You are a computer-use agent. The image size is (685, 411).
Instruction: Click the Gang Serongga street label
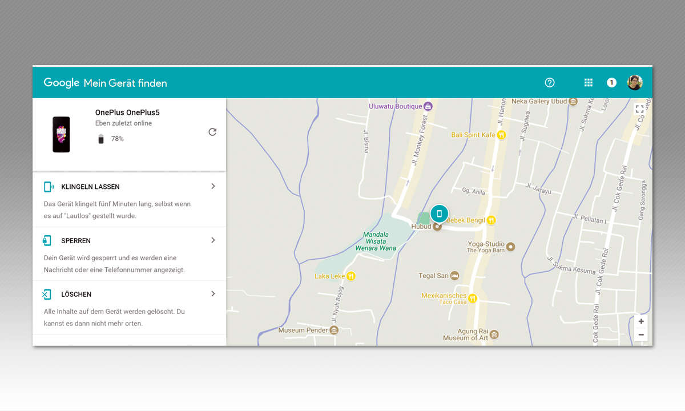pyautogui.click(x=643, y=200)
